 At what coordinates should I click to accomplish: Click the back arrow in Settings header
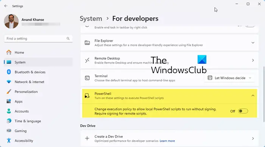(x=6, y=6)
